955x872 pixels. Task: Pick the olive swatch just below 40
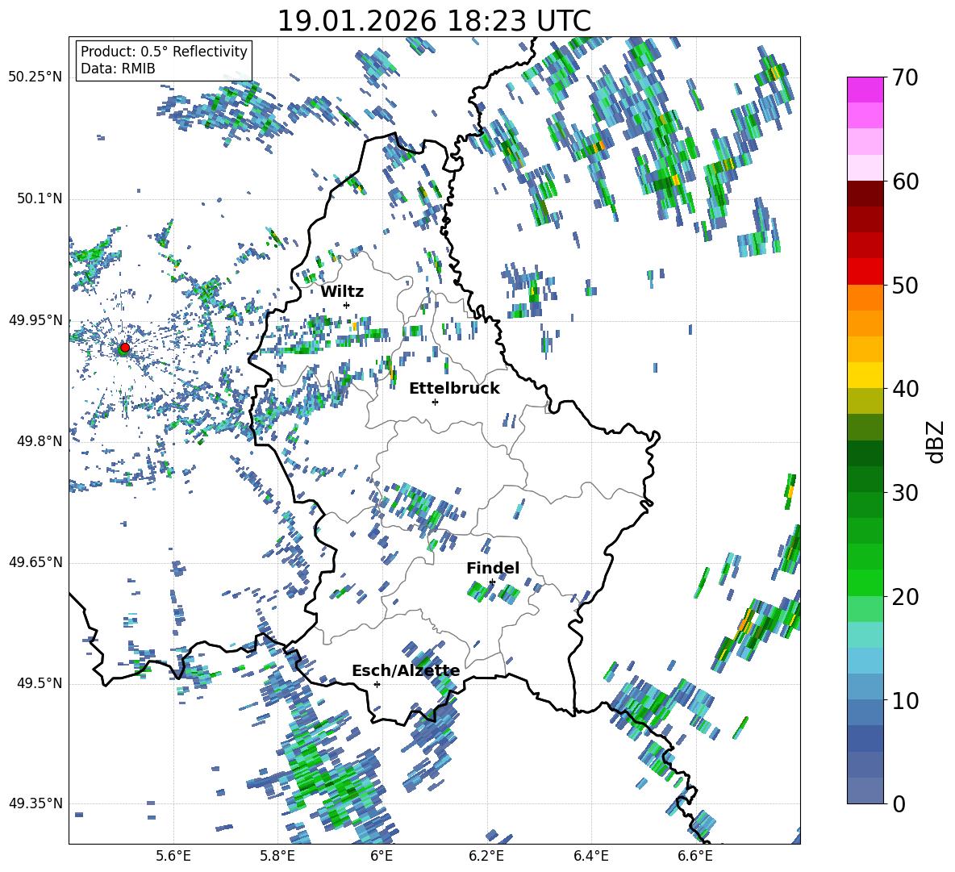click(865, 401)
